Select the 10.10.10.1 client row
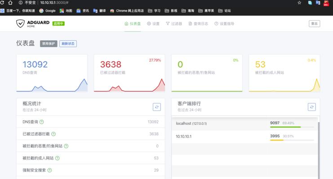 pos(244,136)
